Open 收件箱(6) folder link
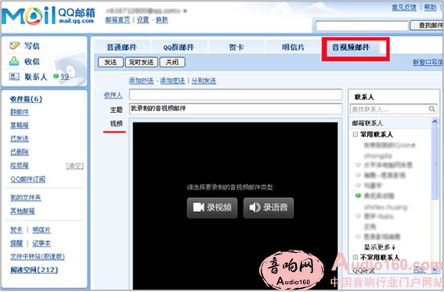Image resolution: width=444 pixels, height=292 pixels. point(26,99)
